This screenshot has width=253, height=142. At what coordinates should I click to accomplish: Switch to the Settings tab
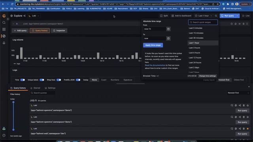(50, 88)
